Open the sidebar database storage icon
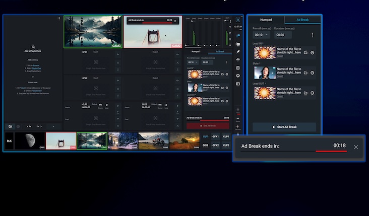The height and width of the screenshot is (216, 369). 238,68
